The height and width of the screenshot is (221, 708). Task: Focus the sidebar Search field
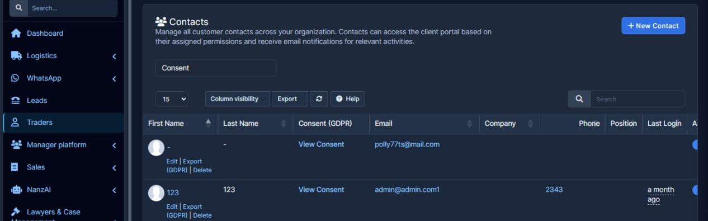pyautogui.click(x=73, y=8)
